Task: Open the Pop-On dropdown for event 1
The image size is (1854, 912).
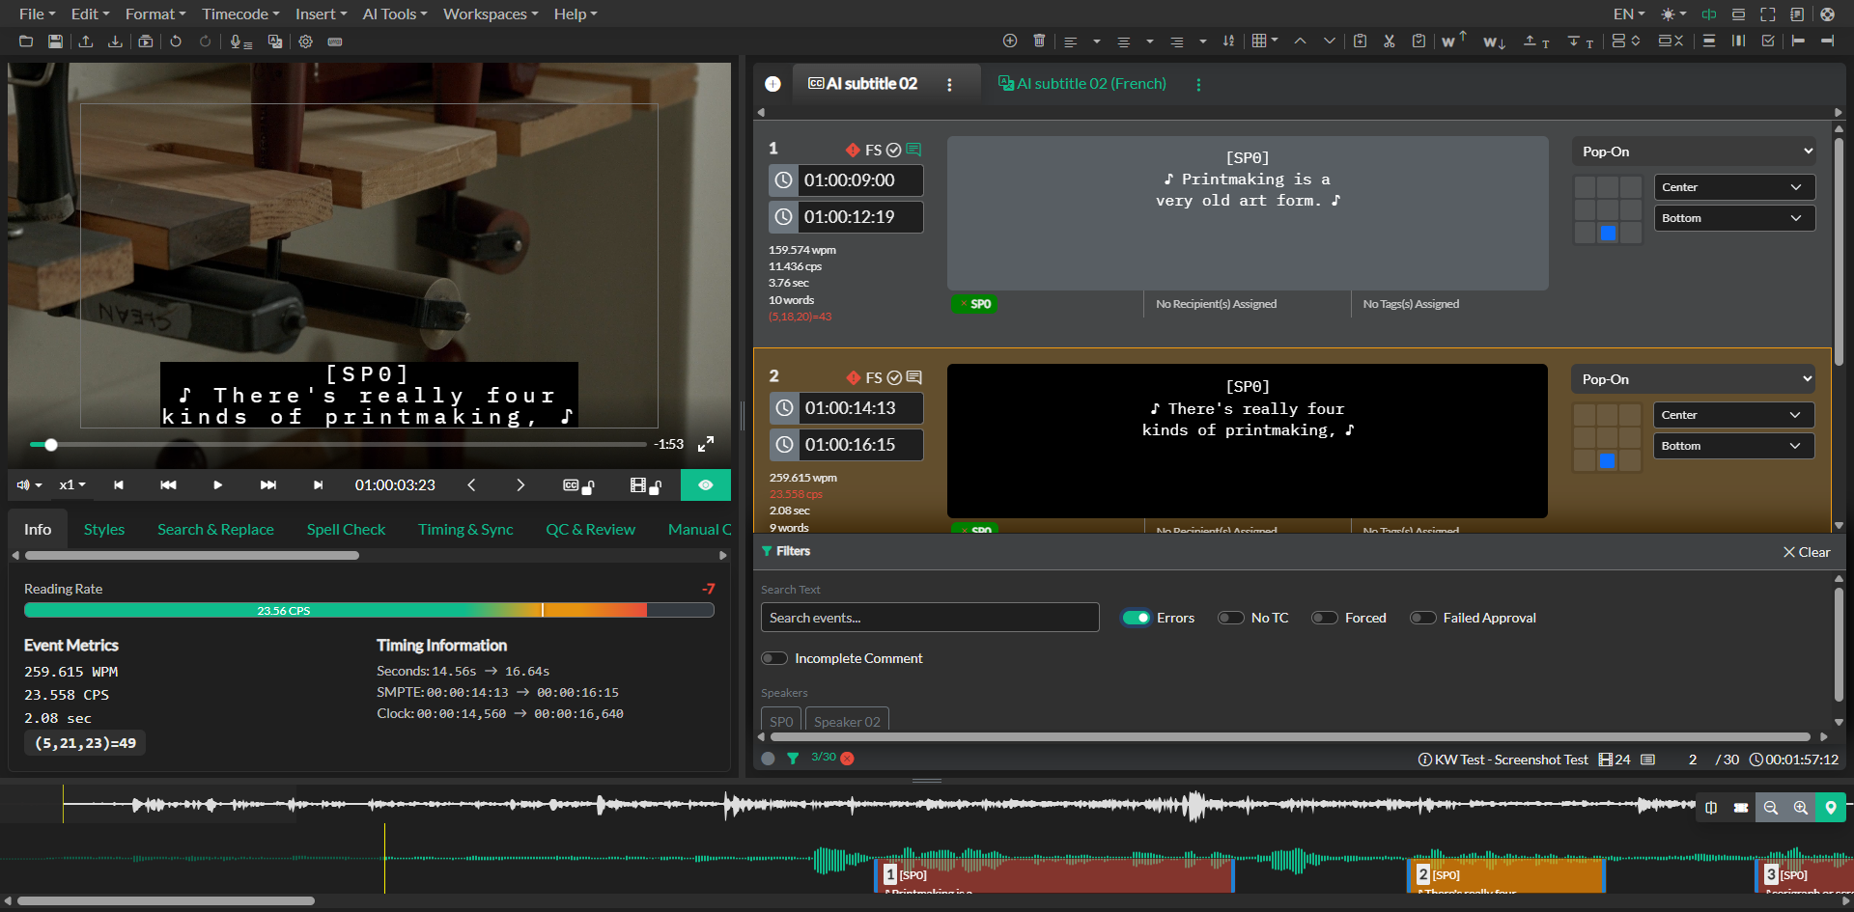Action: [x=1695, y=152]
